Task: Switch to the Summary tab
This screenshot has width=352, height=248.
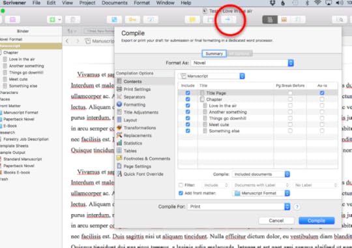Action: pyautogui.click(x=214, y=54)
